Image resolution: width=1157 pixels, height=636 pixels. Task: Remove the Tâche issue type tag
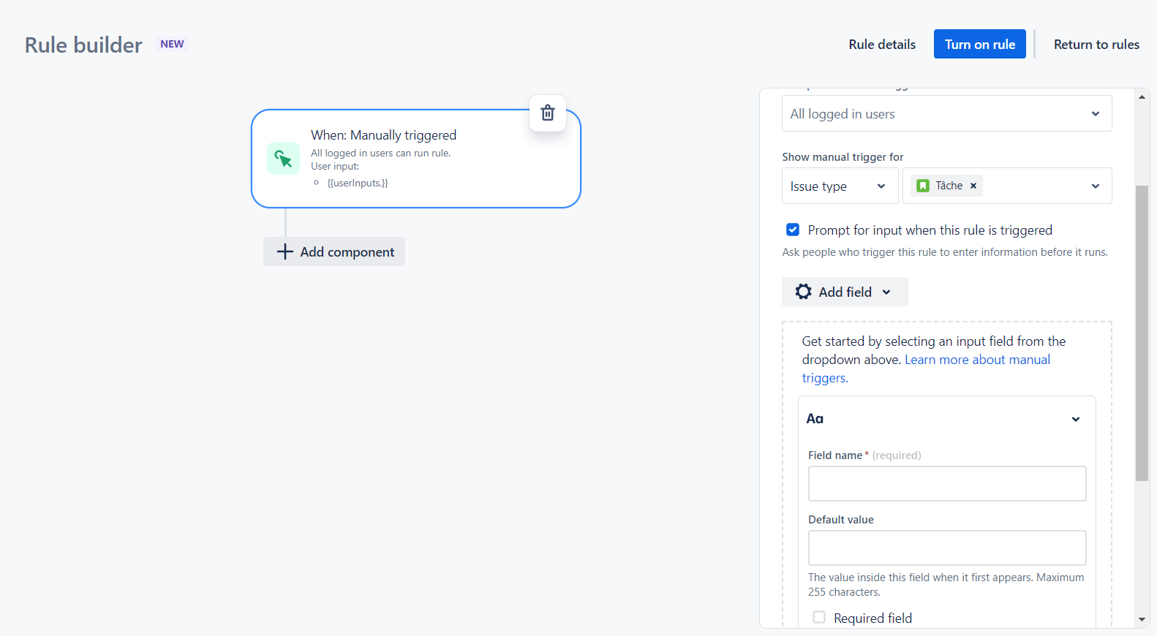click(973, 186)
